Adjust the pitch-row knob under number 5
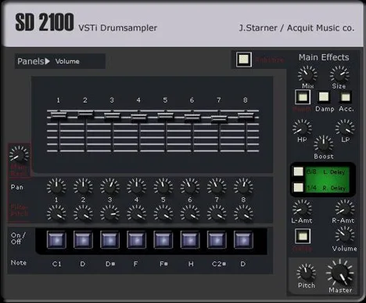This screenshot has height=303, width=366. tap(163, 214)
